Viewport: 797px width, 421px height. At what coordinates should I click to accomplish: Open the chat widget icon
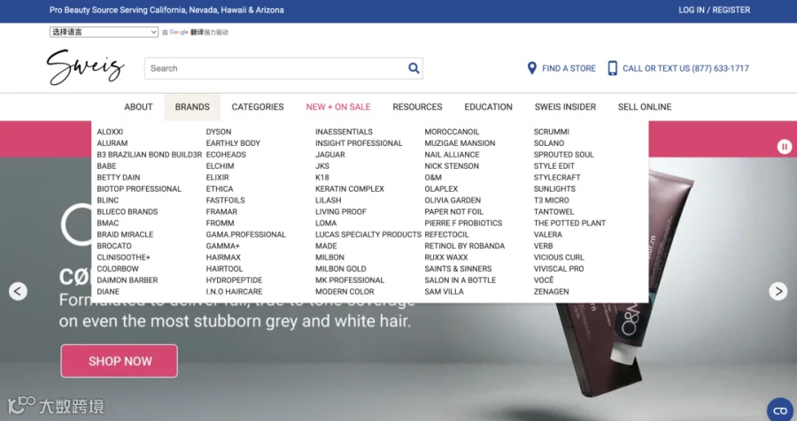tap(780, 410)
